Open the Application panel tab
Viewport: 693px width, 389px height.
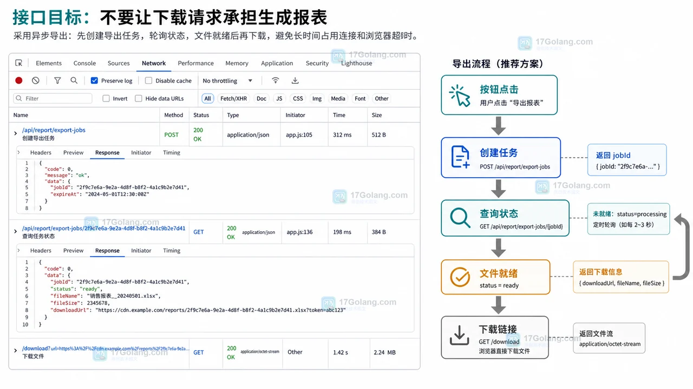point(277,63)
